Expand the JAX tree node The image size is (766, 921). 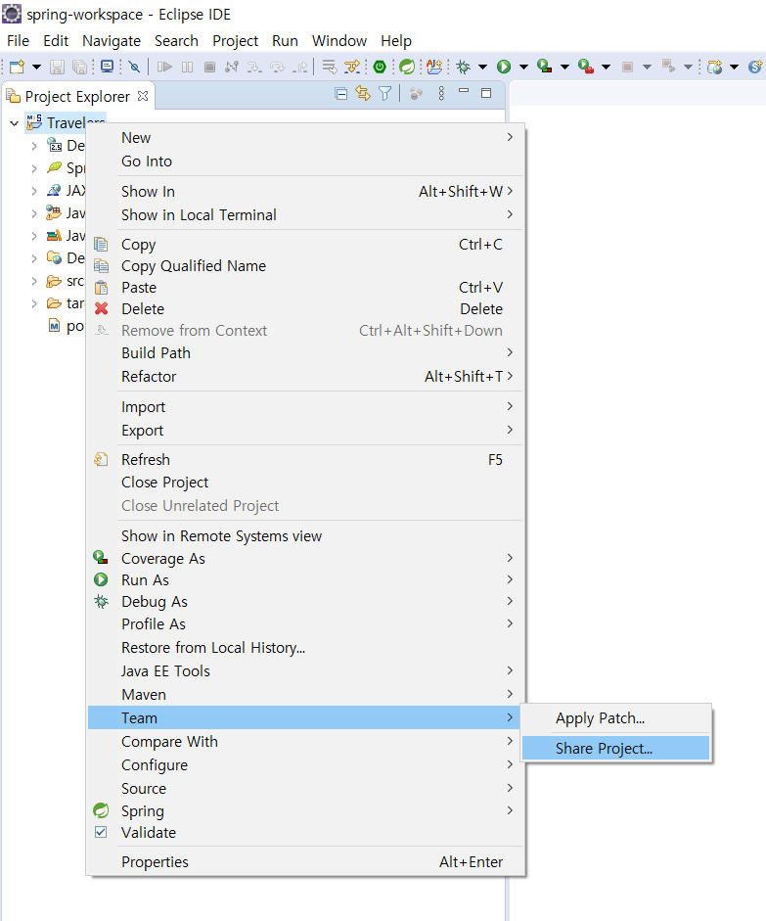tap(34, 191)
